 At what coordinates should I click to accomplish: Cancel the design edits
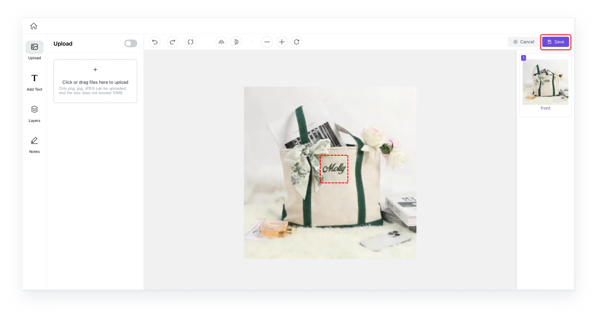pyautogui.click(x=524, y=42)
